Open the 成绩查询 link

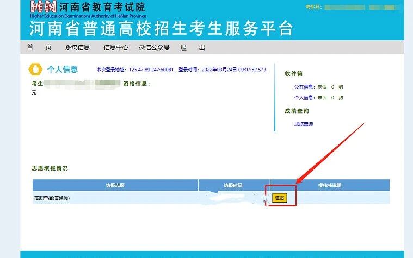point(303,124)
